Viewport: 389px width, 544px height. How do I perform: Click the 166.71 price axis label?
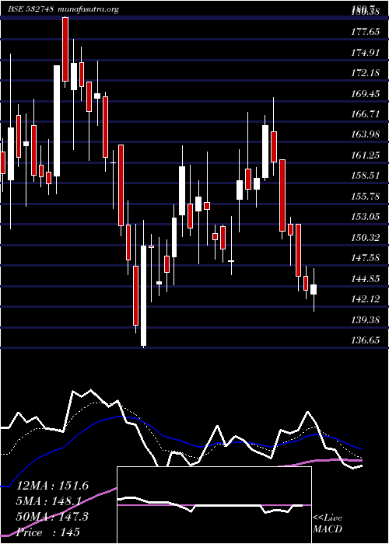pyautogui.click(x=365, y=113)
